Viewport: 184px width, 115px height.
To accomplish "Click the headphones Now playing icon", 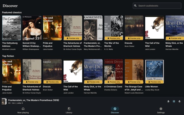I will coord(23,109).
